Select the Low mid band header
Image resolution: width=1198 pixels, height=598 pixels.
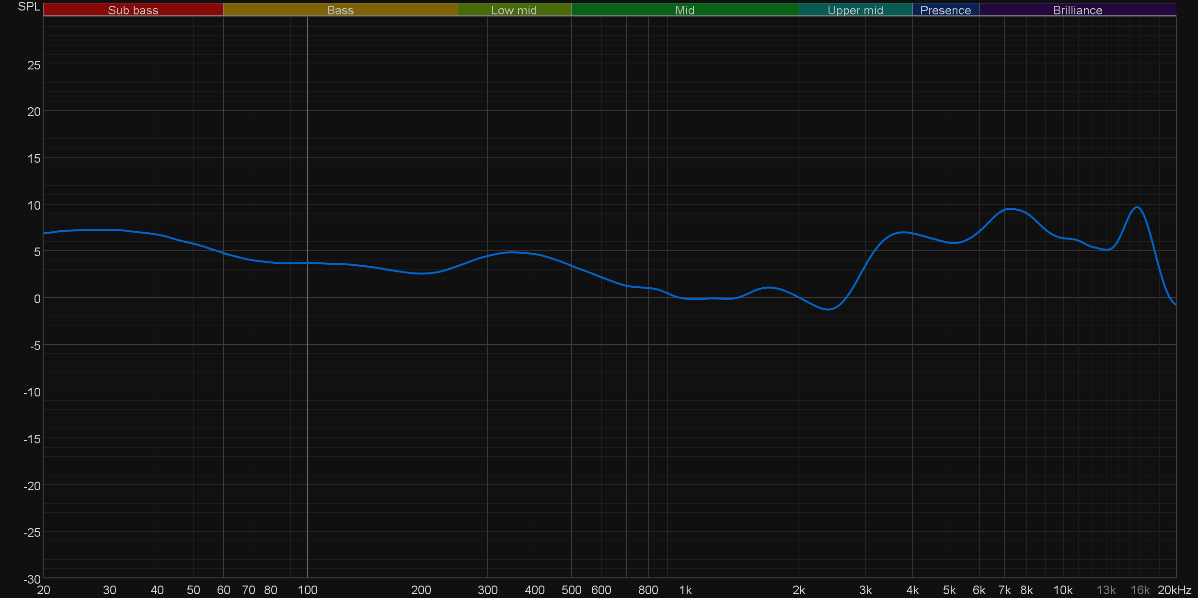pos(514,10)
